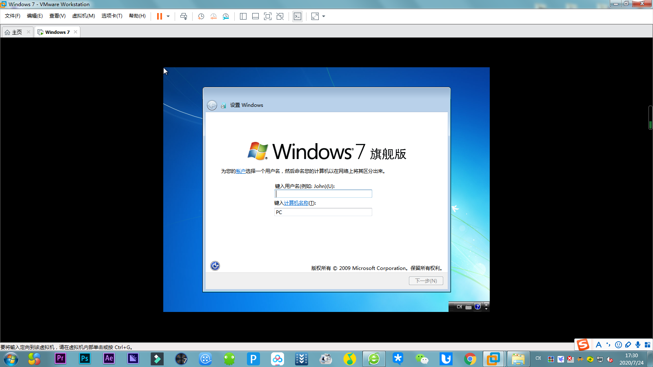Toggle the Sogou A English/Chinese mode
Image resolution: width=653 pixels, height=367 pixels.
point(599,345)
